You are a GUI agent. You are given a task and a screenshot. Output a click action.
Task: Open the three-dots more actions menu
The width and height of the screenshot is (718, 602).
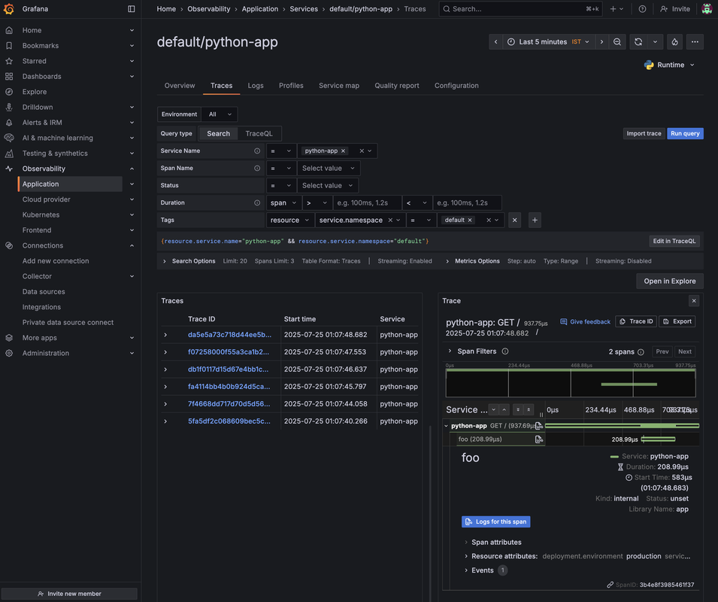click(695, 41)
